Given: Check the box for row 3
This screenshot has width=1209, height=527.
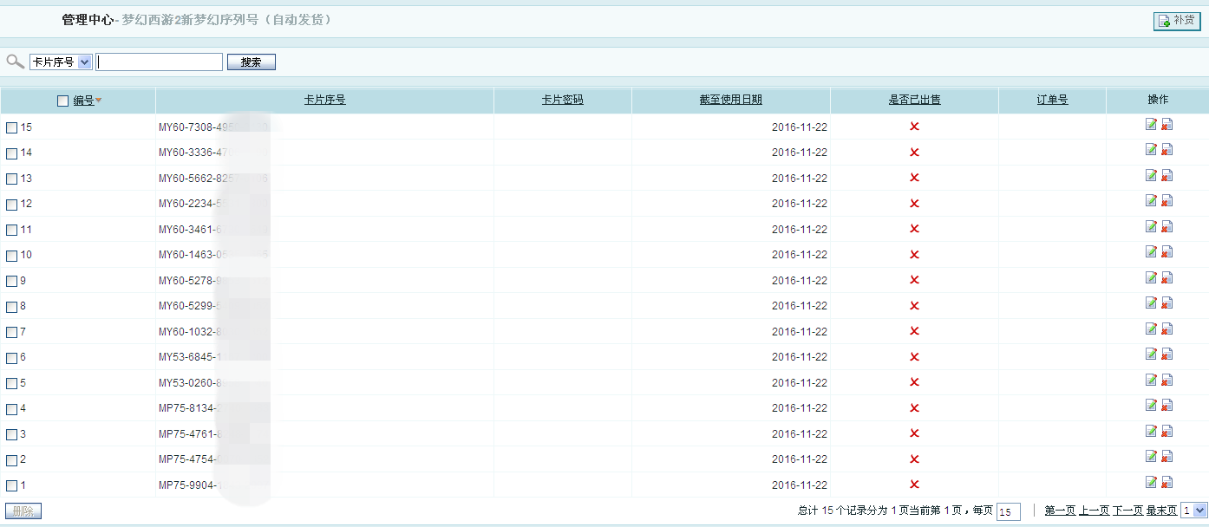Looking at the screenshot, I should click(11, 434).
